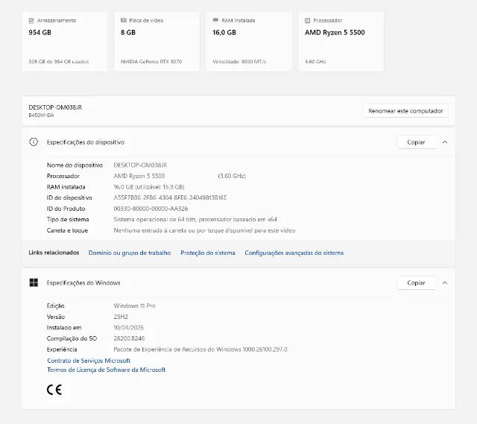Click the value 16,0 GB (utilizável: 15,9 GB)
Image resolution: width=477 pixels, height=424 pixels.
(149, 187)
